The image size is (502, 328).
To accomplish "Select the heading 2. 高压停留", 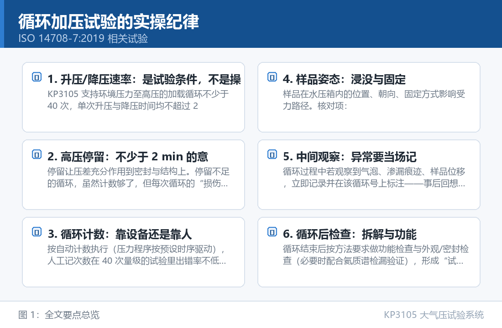I will (128, 157).
